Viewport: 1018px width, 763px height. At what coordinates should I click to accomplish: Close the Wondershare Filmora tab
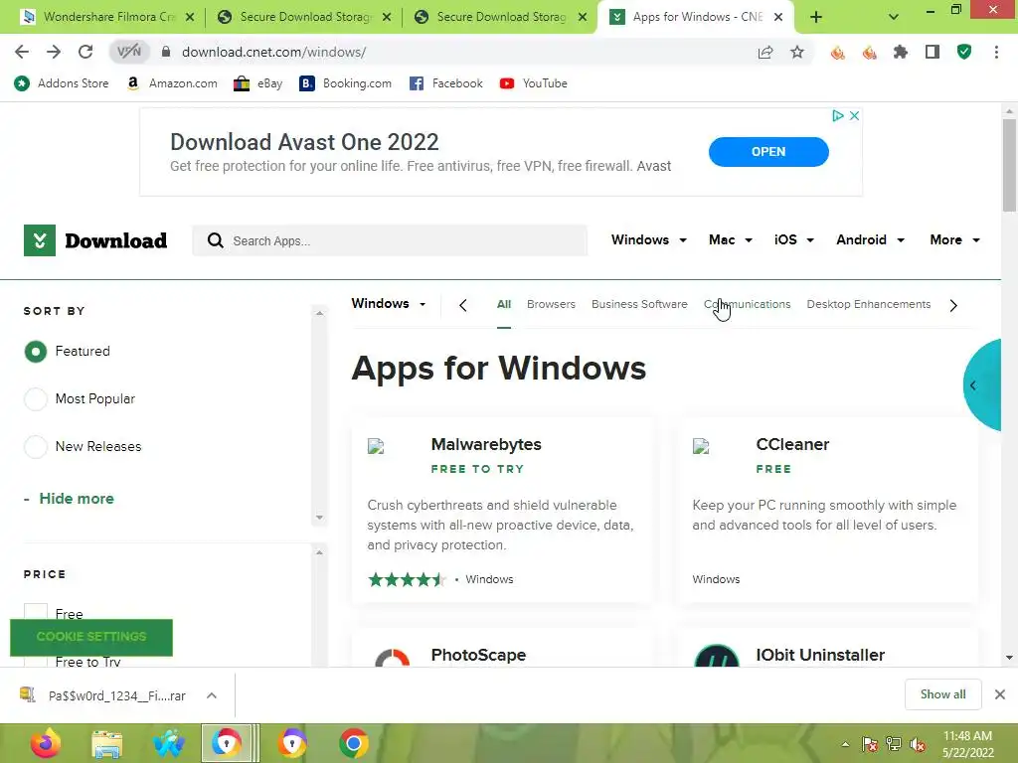(x=190, y=17)
